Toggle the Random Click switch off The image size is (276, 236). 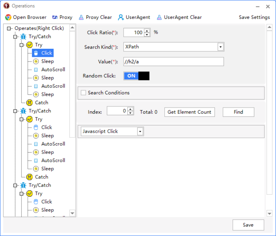pyautogui.click(x=136, y=76)
